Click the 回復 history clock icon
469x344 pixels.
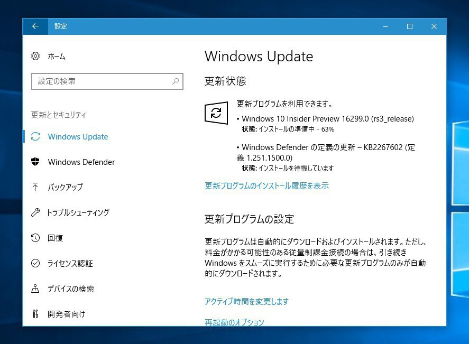[35, 238]
